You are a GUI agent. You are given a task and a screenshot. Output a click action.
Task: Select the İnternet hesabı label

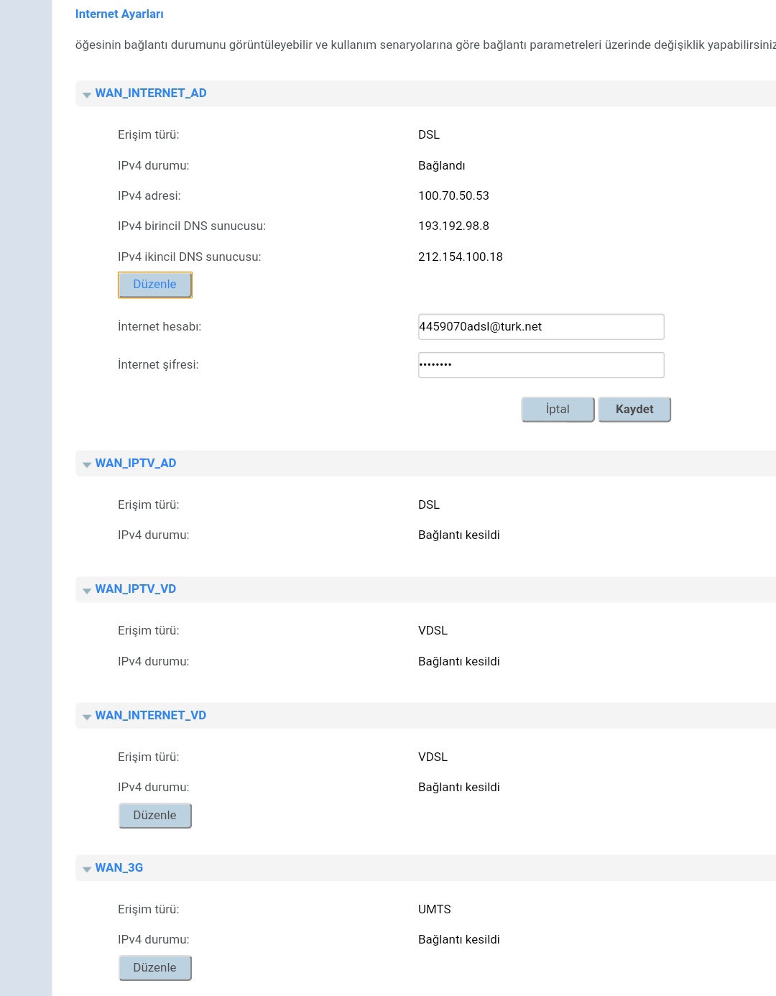[x=160, y=326]
